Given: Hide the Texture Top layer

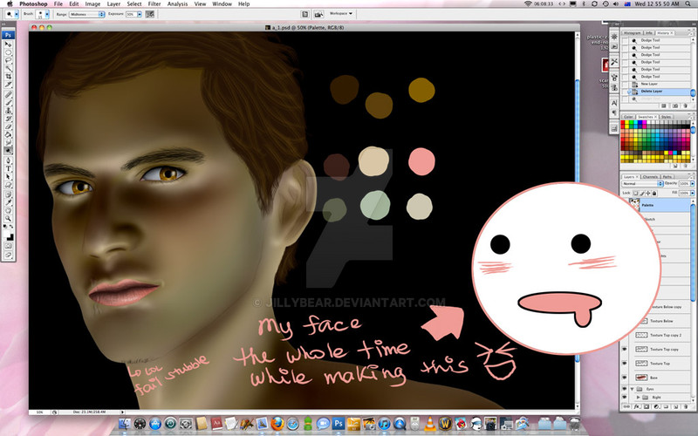Looking at the screenshot, I should (625, 364).
